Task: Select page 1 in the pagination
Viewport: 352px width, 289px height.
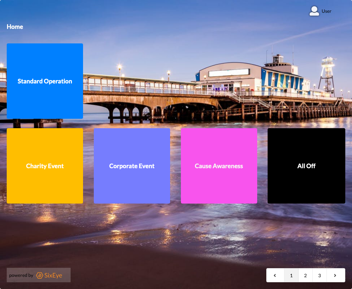Action: pos(291,275)
